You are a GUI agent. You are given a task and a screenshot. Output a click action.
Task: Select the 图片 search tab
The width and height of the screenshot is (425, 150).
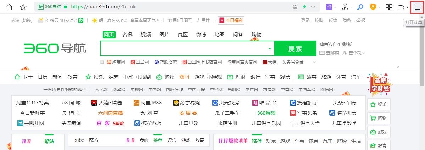[x=164, y=35]
